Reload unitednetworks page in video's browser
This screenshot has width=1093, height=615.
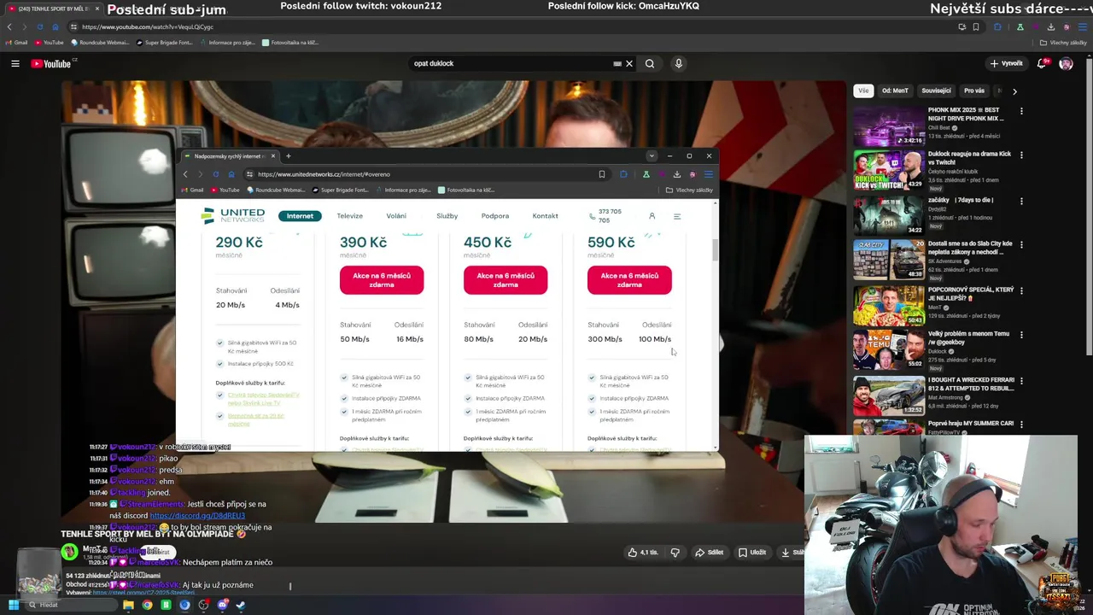tap(215, 174)
